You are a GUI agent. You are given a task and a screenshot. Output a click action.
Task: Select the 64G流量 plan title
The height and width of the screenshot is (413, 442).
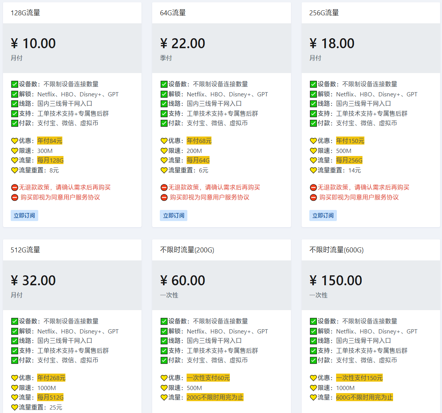coord(173,13)
